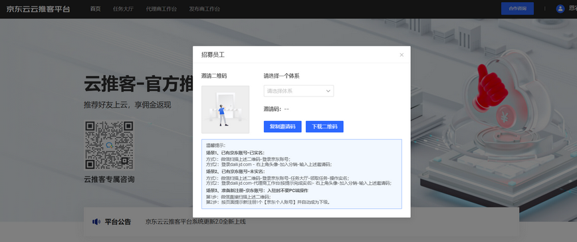
Task: Click the 云推客专属咨询 caption
Action: coord(109,180)
